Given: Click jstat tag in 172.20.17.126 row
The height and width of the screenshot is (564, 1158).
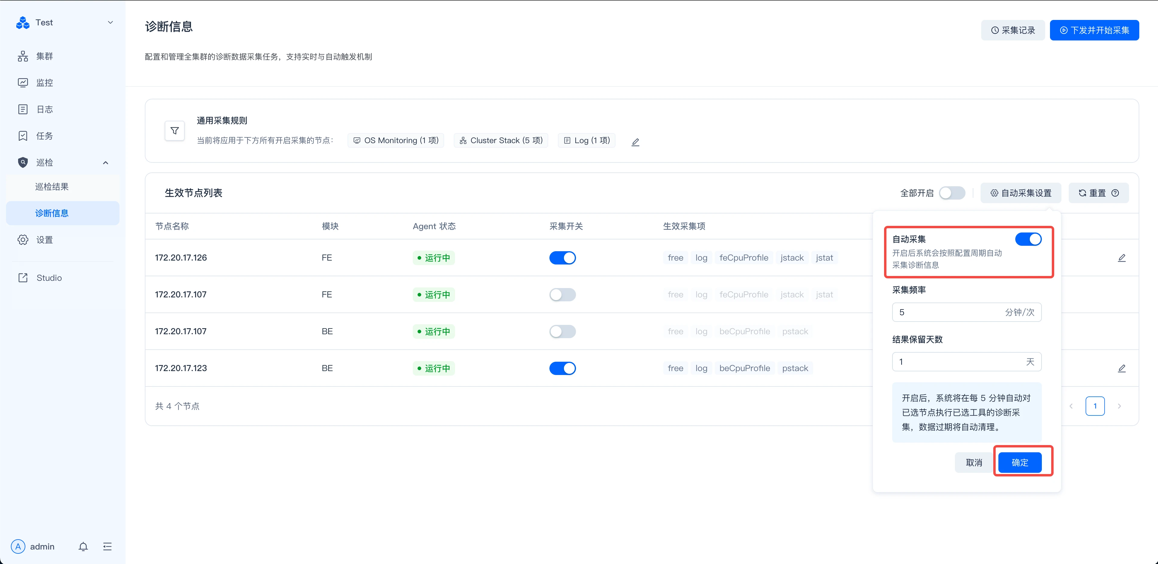Looking at the screenshot, I should tap(824, 258).
